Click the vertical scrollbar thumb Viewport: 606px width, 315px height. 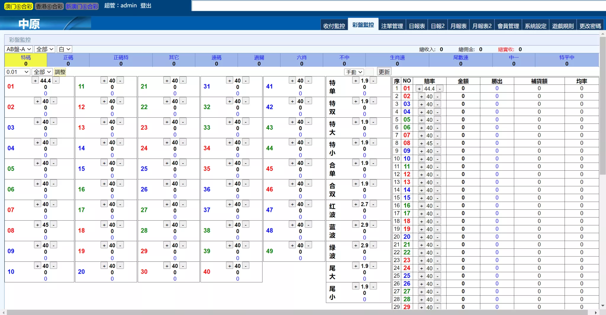(x=602, y=104)
